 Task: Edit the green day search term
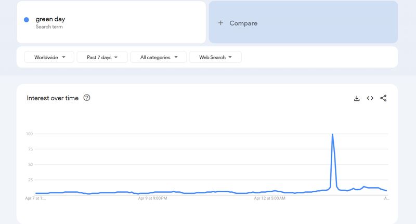click(111, 22)
